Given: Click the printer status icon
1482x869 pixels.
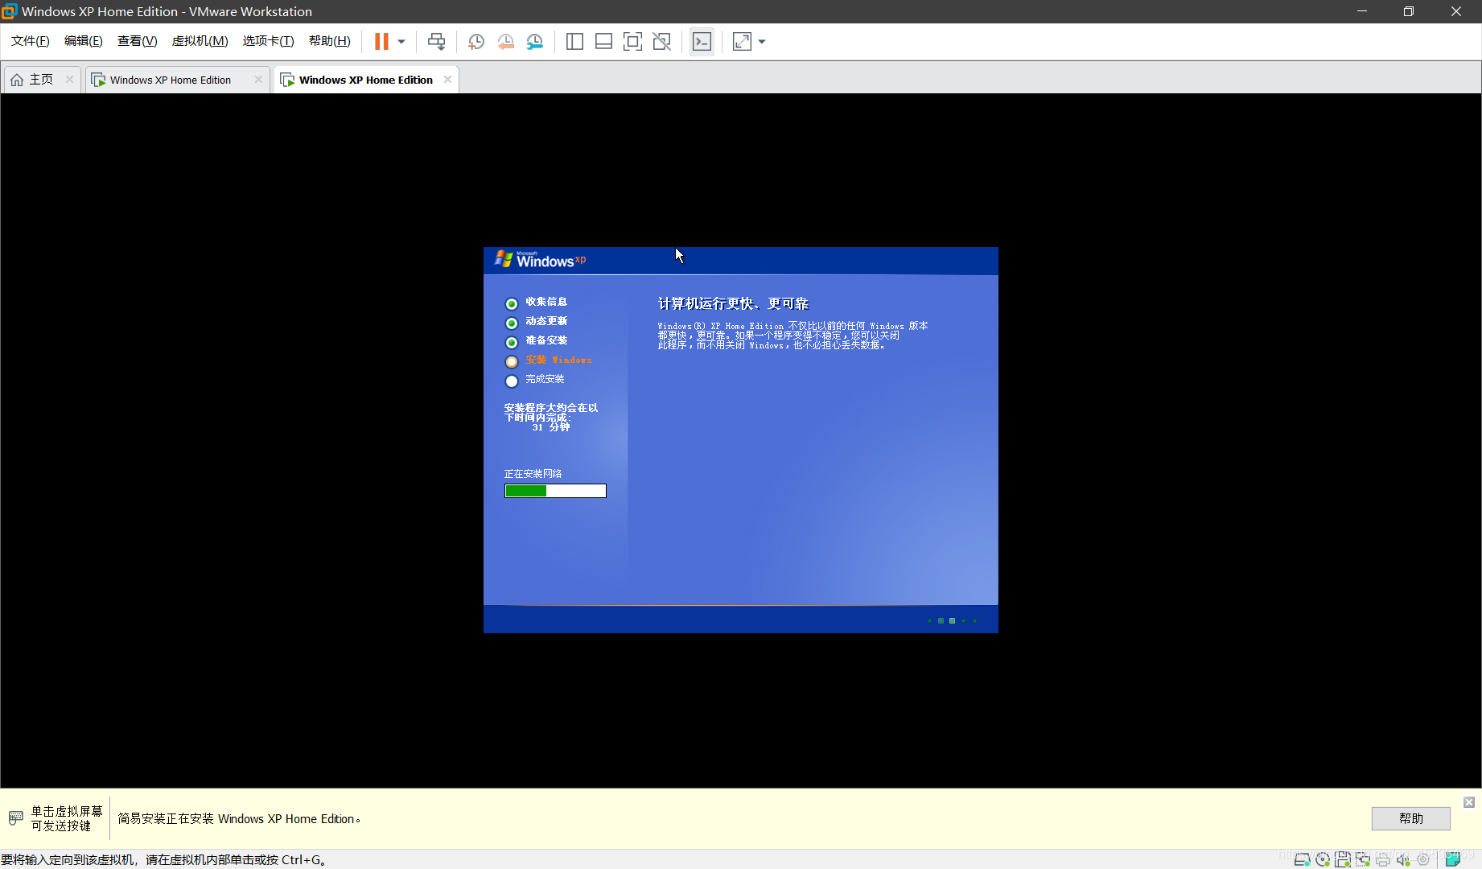Looking at the screenshot, I should [x=1383, y=859].
